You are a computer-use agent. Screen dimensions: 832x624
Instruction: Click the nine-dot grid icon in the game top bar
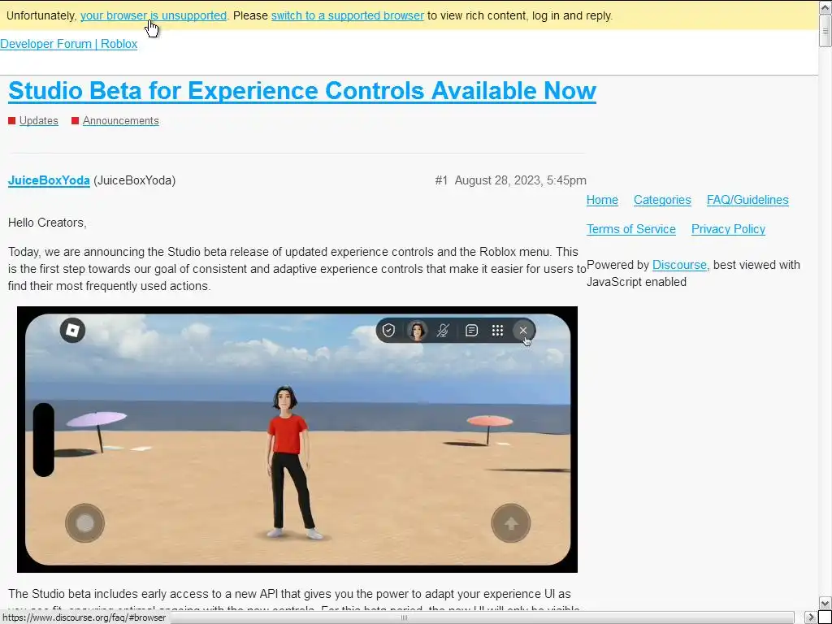(497, 331)
